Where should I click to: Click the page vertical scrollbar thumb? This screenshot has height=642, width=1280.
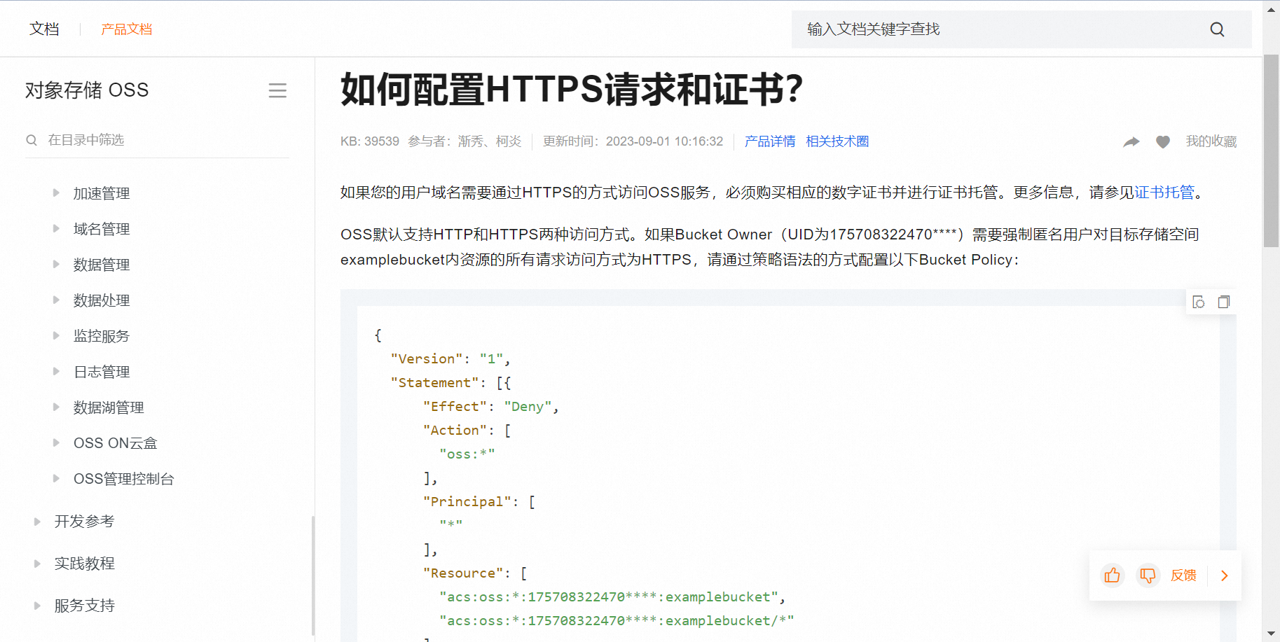point(1271,151)
